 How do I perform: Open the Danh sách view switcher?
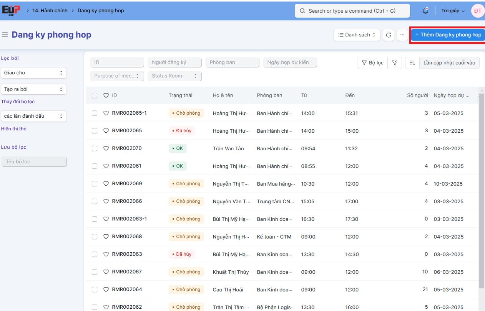pyautogui.click(x=357, y=35)
